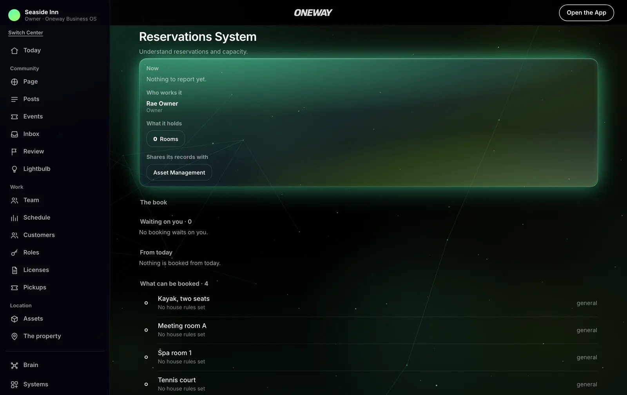Click the Today home icon
The image size is (627, 395).
14,51
